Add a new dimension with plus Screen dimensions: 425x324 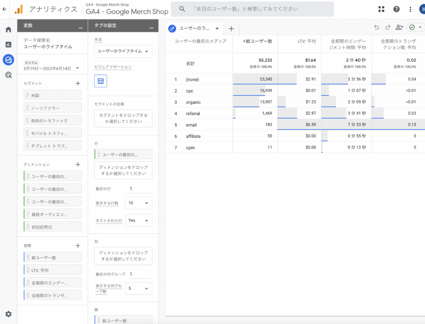(x=78, y=164)
